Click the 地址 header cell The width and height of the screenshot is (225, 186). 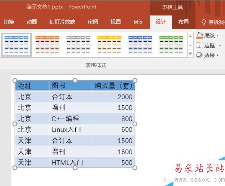[32, 85]
